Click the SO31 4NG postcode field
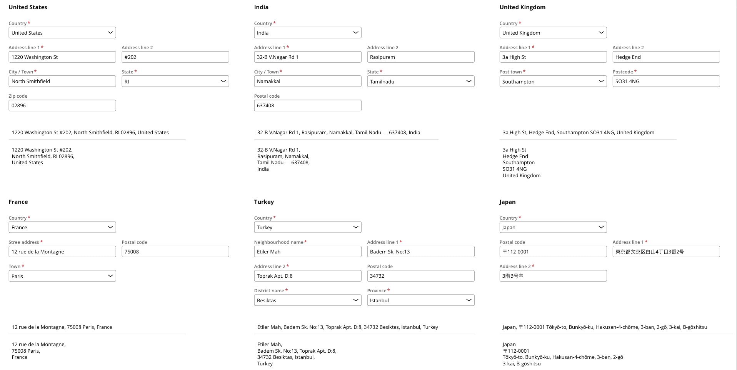 pyautogui.click(x=666, y=81)
